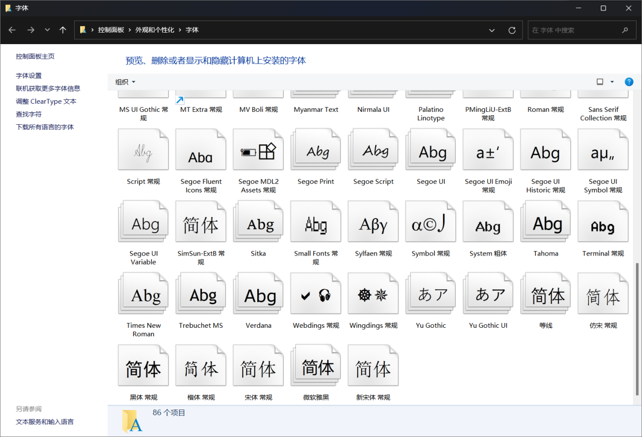Image resolution: width=642 pixels, height=437 pixels.
Task: Select the Webdings font icon
Action: [315, 294]
